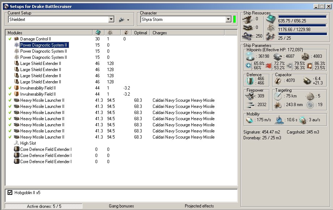Sort by the powergrid column header icon
The image size is (333, 210).
(x=110, y=32)
